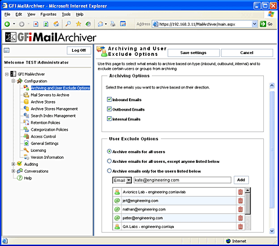Open Categorization Policies in tree
279x246 pixels.
[49, 130]
